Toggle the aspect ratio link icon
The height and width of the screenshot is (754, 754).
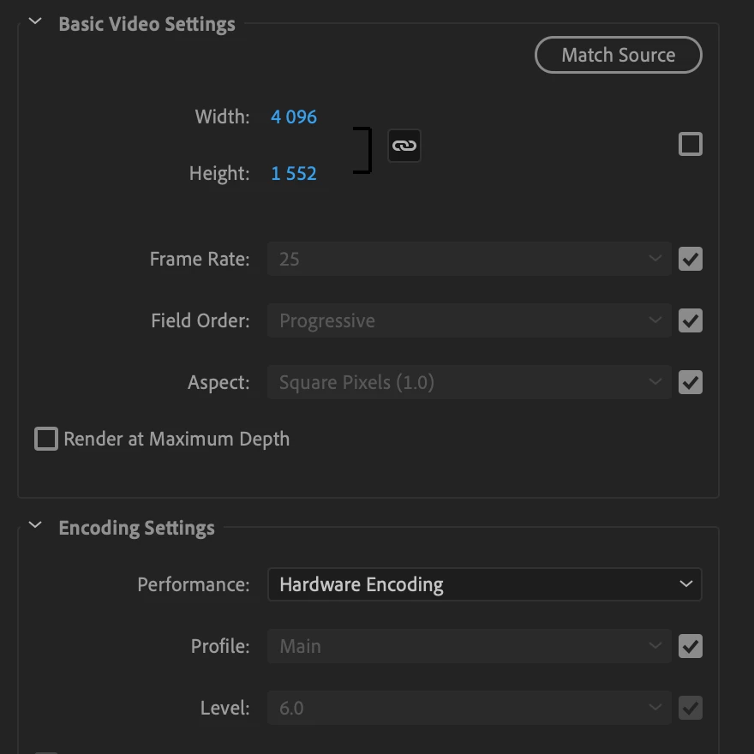coord(404,146)
